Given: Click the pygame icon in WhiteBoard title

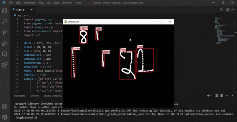Looking at the screenshot, I should [x=66, y=22].
